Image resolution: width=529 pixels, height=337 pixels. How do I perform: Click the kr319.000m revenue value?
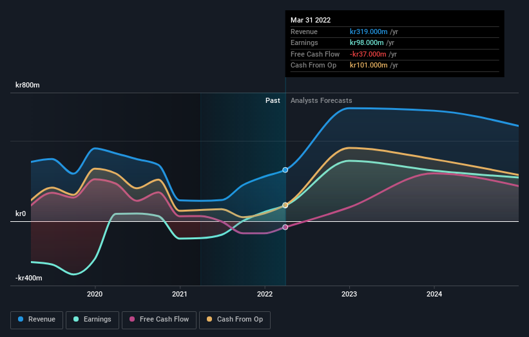tap(369, 32)
